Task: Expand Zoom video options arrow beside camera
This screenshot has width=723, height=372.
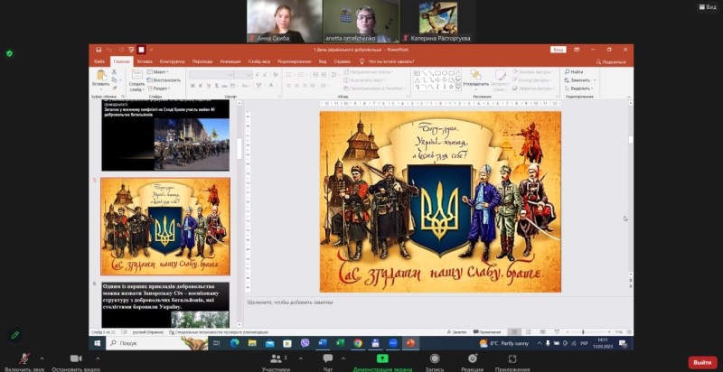Action: 98,358
